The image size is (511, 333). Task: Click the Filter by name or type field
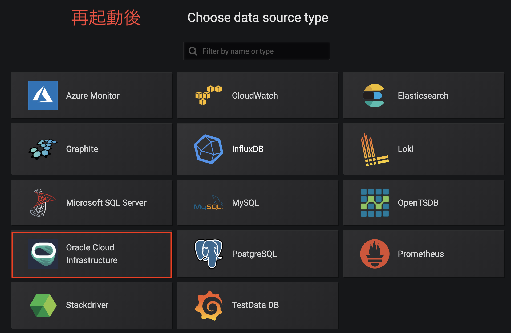(x=257, y=51)
